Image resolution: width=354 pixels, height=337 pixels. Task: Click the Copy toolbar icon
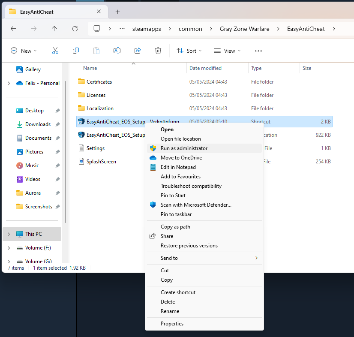click(x=76, y=51)
